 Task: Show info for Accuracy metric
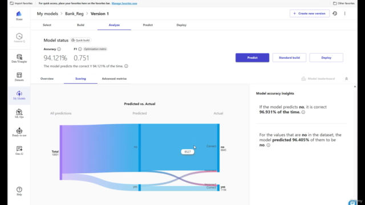(59, 49)
